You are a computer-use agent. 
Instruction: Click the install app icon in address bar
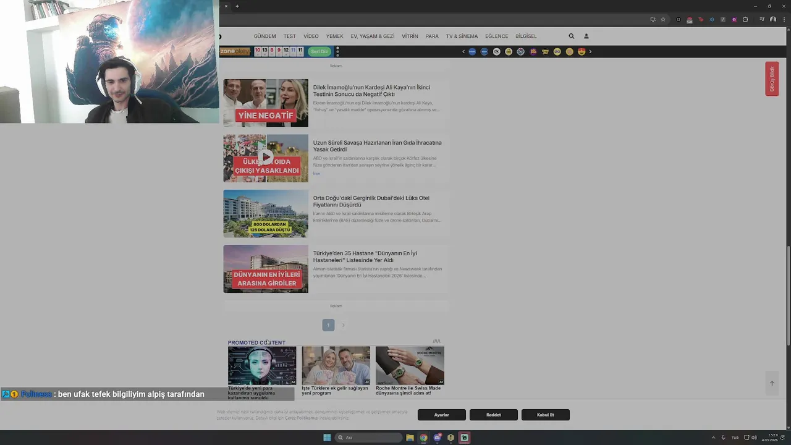(653, 20)
